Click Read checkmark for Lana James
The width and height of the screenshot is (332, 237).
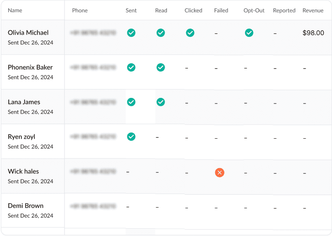(x=161, y=102)
